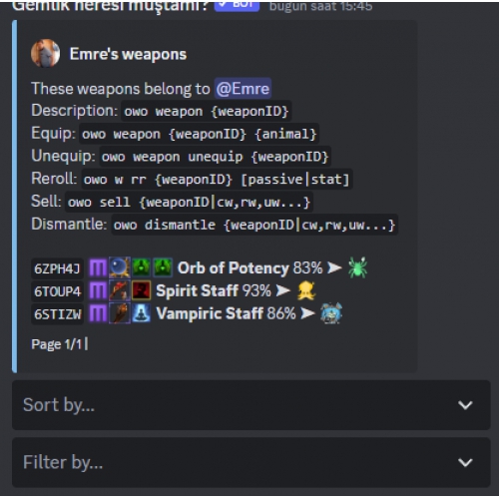Click the green spider animal emoji

(x=357, y=267)
